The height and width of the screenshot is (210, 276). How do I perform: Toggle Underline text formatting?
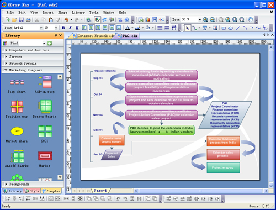(x=77, y=28)
